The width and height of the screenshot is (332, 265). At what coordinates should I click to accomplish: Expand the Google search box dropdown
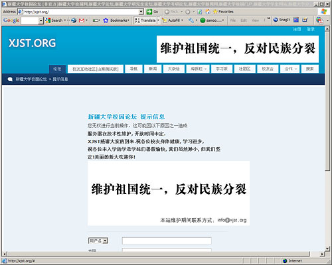pos(41,21)
